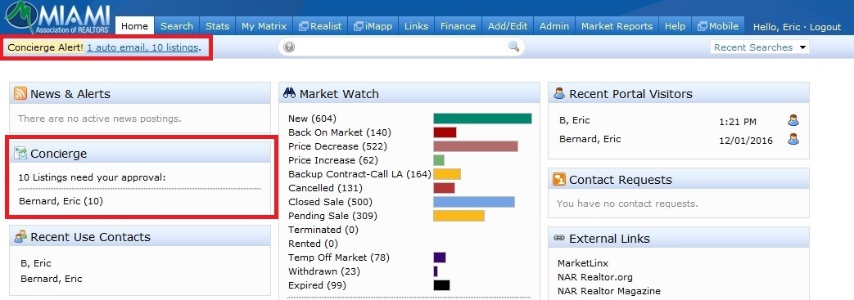Click the green New listings bar
Viewport: 854px width, 300px height.
point(482,119)
